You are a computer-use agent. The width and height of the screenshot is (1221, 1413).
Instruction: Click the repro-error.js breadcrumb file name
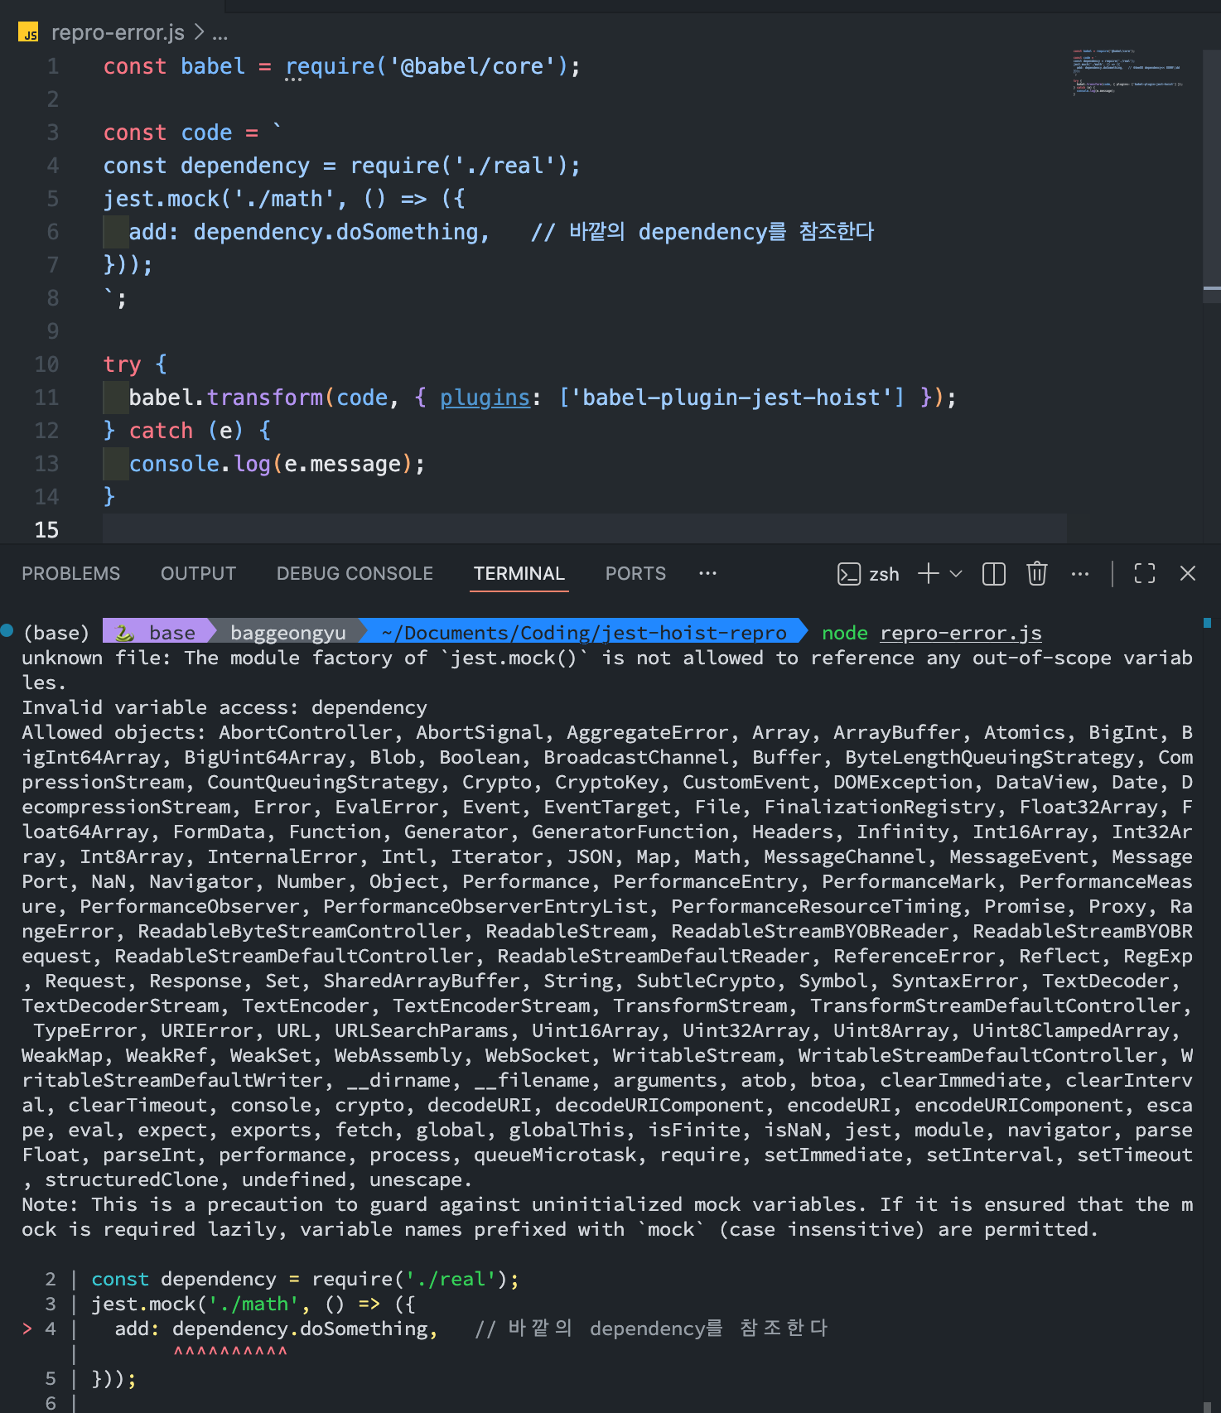[118, 32]
